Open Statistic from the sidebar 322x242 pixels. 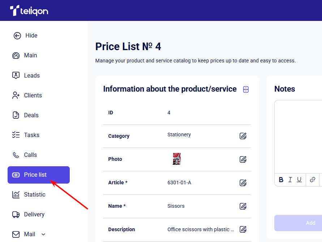[34, 194]
